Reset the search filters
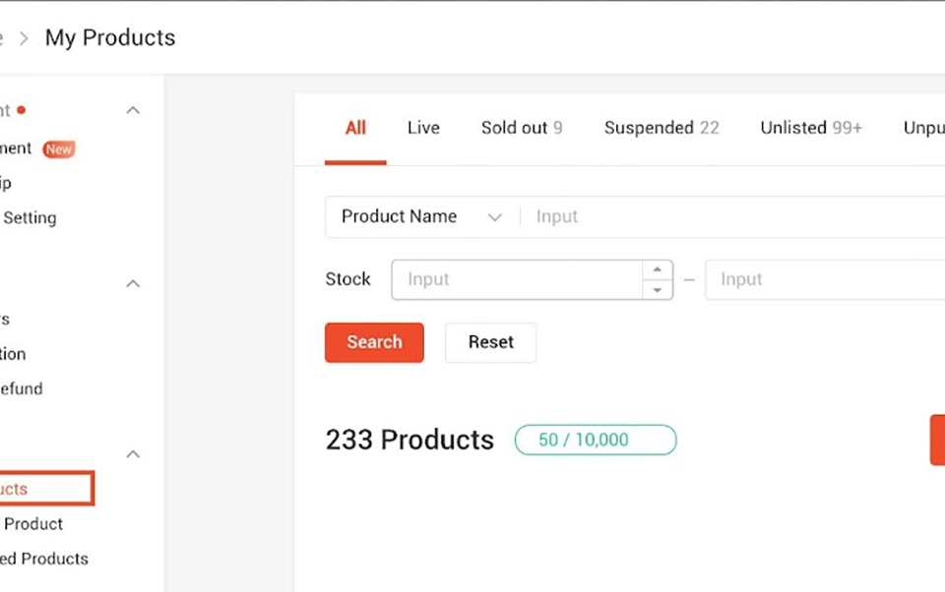Image resolution: width=945 pixels, height=592 pixels. click(490, 342)
